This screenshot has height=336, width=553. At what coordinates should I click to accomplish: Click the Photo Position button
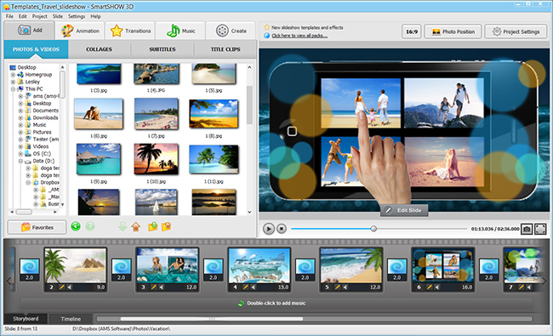(x=453, y=31)
